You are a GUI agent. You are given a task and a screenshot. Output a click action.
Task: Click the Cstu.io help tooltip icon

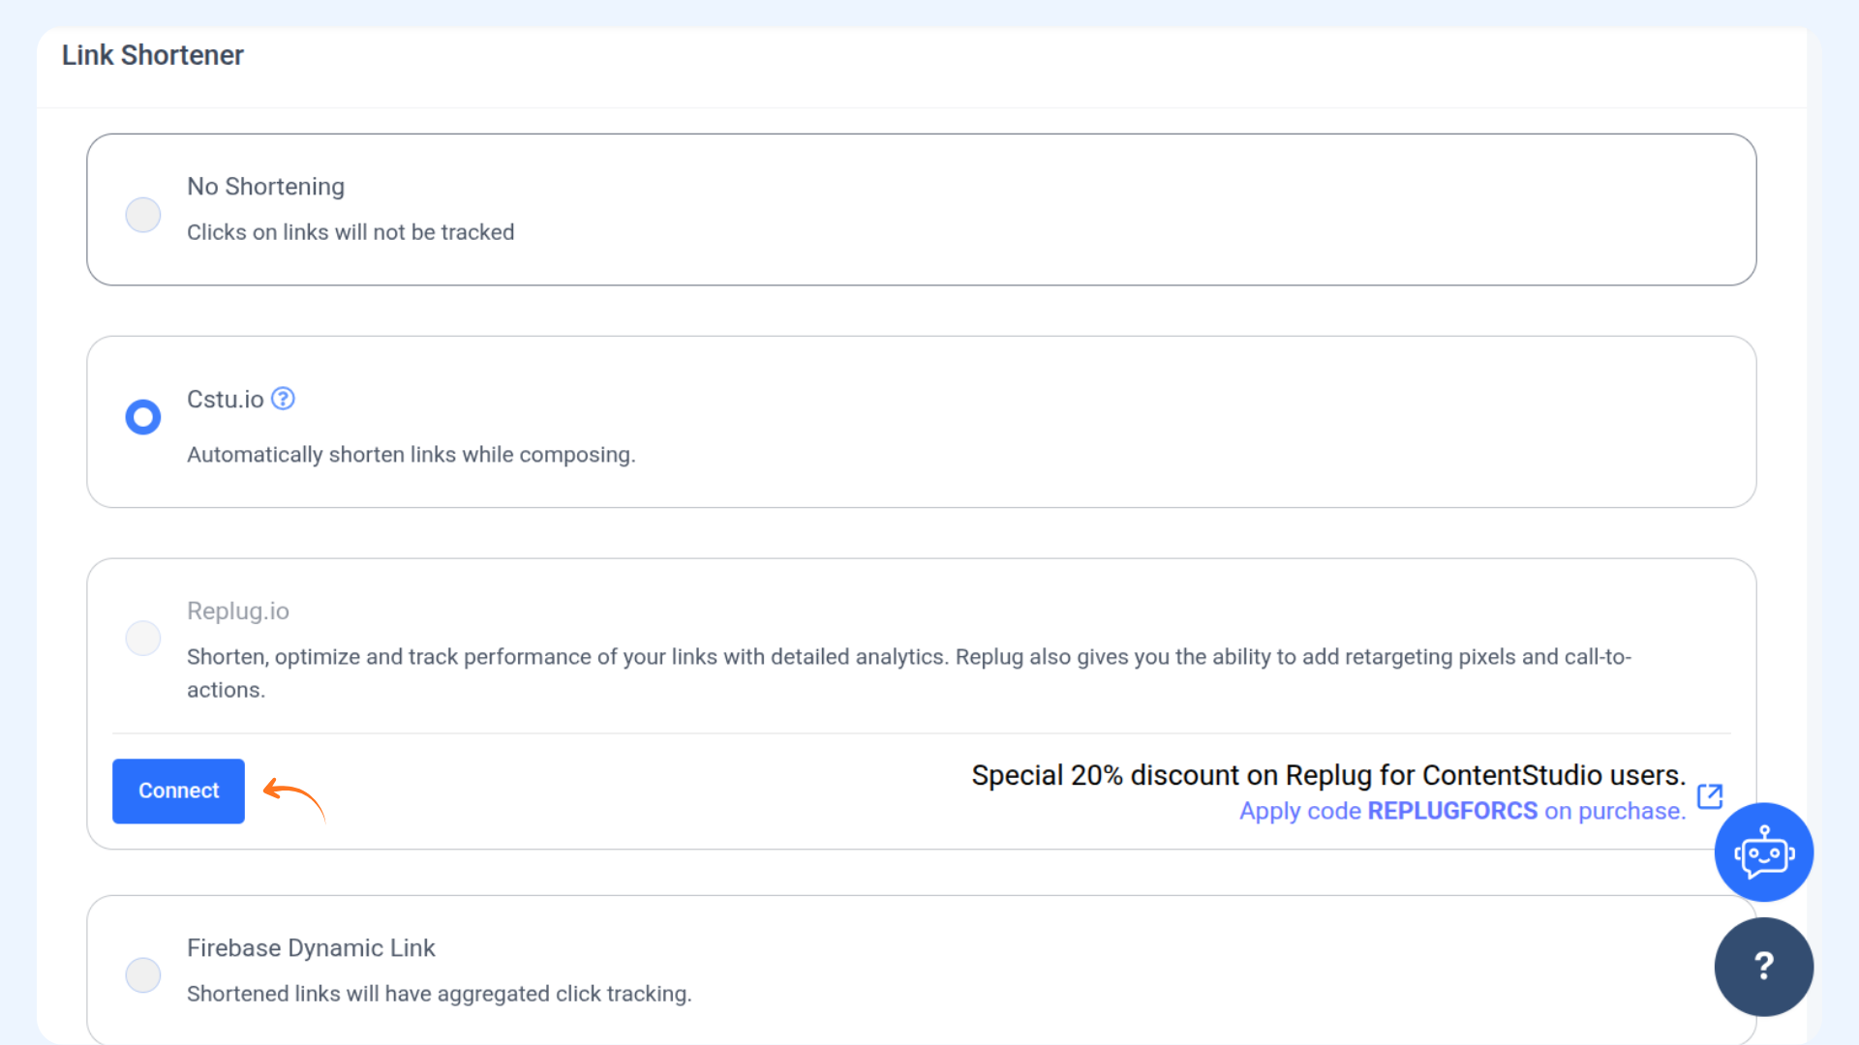tap(283, 399)
